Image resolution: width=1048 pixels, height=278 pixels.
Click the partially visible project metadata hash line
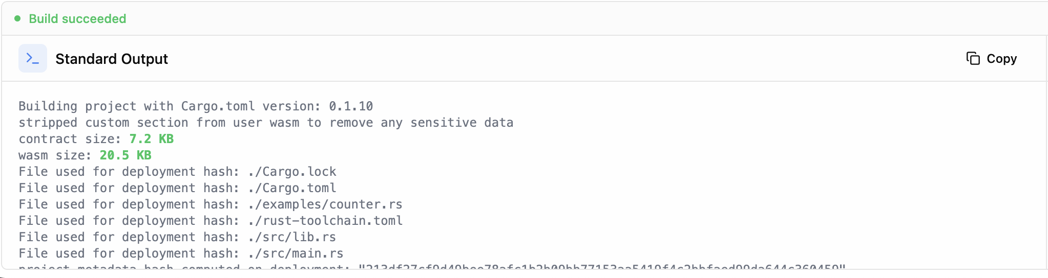[x=432, y=266]
